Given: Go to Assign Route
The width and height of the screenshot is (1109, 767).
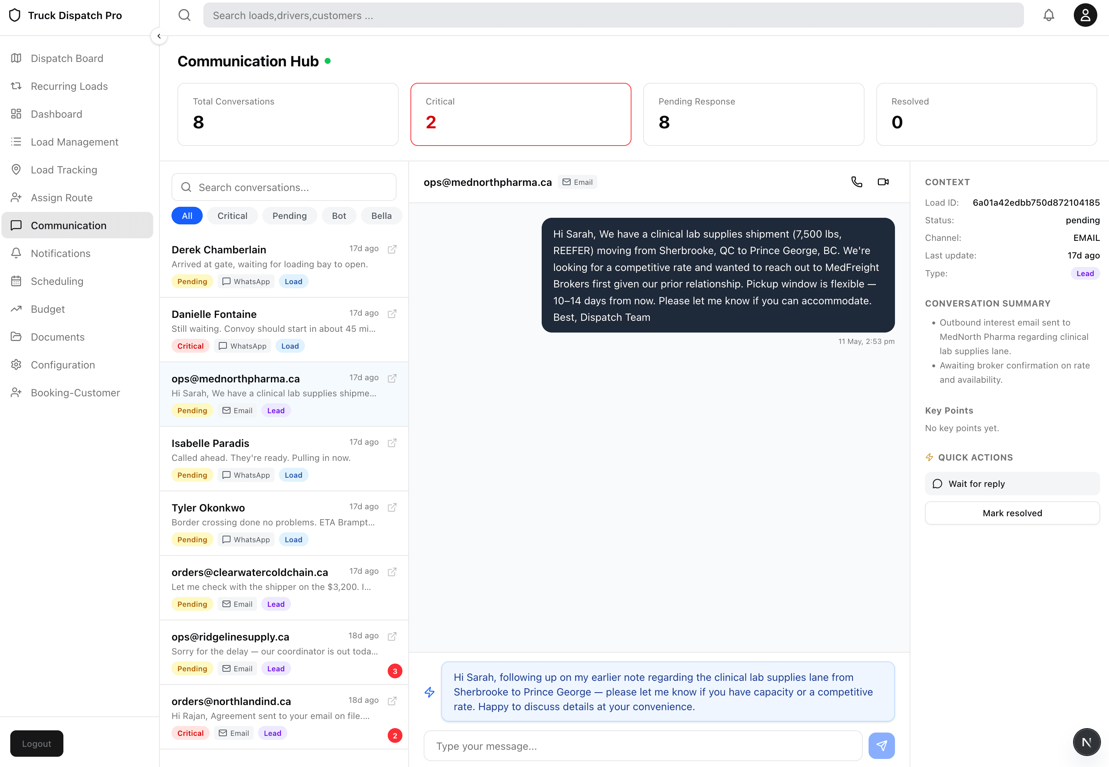Looking at the screenshot, I should point(77,198).
